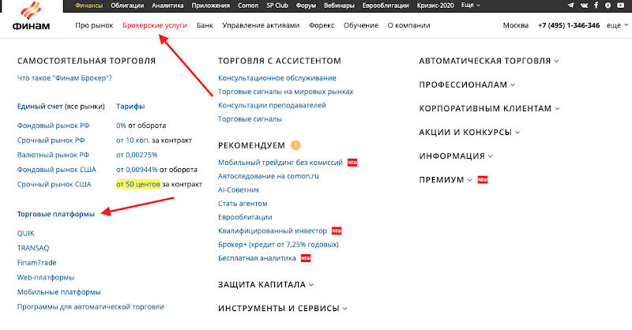Open Торговые сигналы на мировых рынках
This screenshot has height=330, width=632.
285,92
